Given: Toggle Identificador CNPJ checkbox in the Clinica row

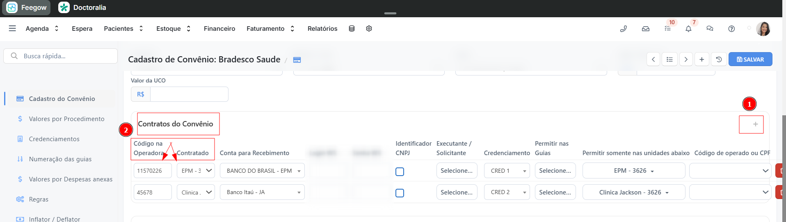Looking at the screenshot, I should [x=400, y=193].
